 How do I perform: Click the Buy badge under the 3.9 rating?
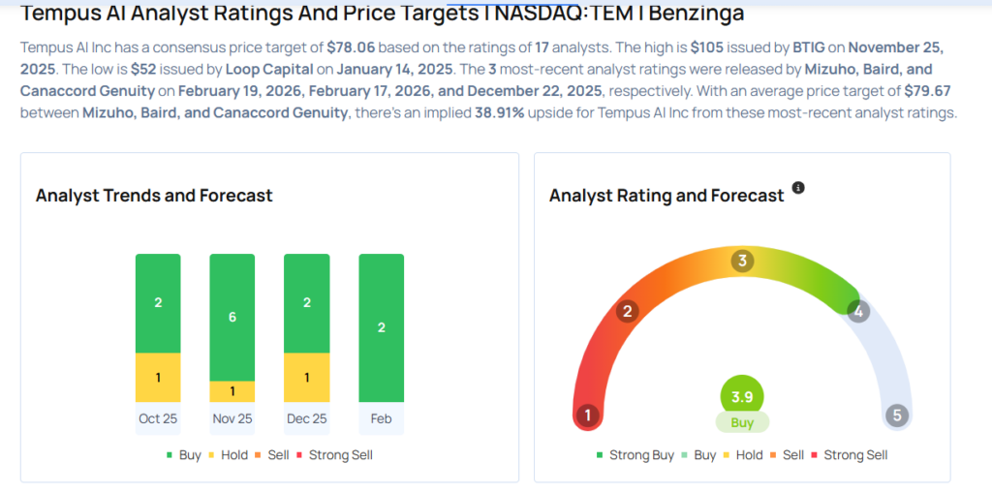tap(742, 423)
